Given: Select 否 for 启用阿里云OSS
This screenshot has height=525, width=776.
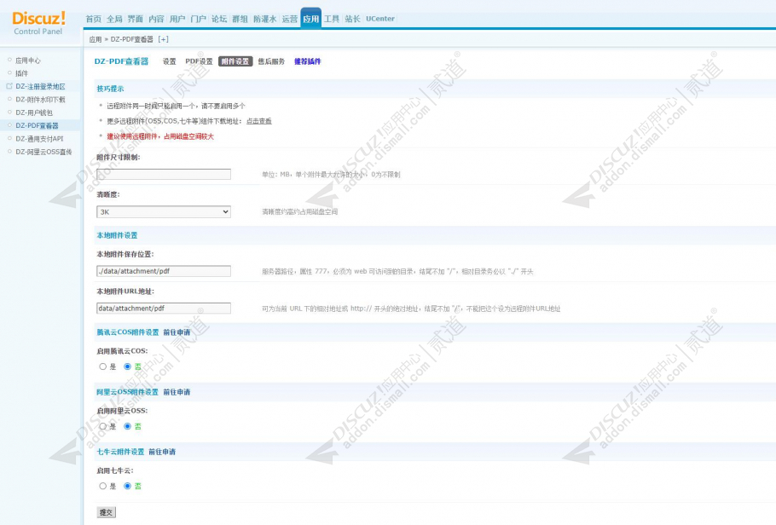Looking at the screenshot, I should 128,426.
